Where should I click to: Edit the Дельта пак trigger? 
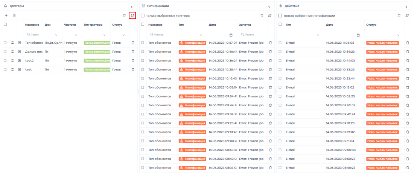tap(20, 52)
